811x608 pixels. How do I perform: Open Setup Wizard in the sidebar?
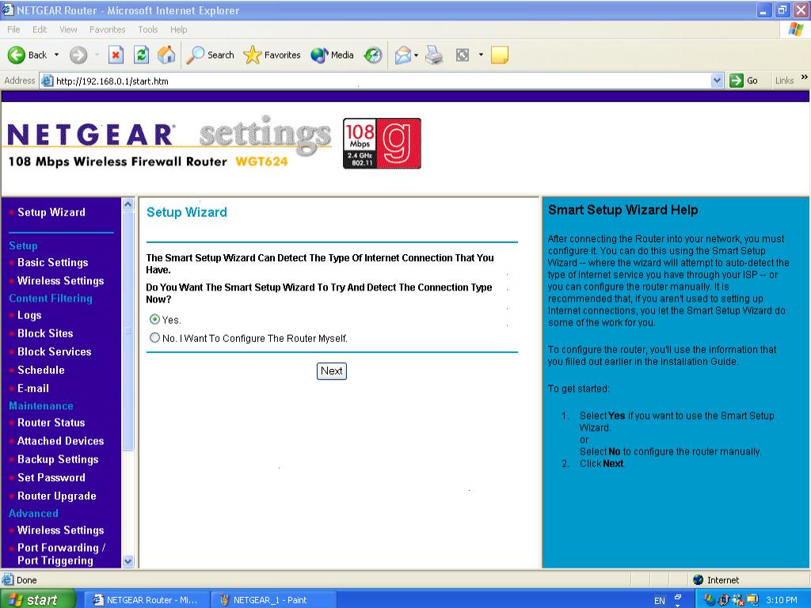tap(51, 212)
